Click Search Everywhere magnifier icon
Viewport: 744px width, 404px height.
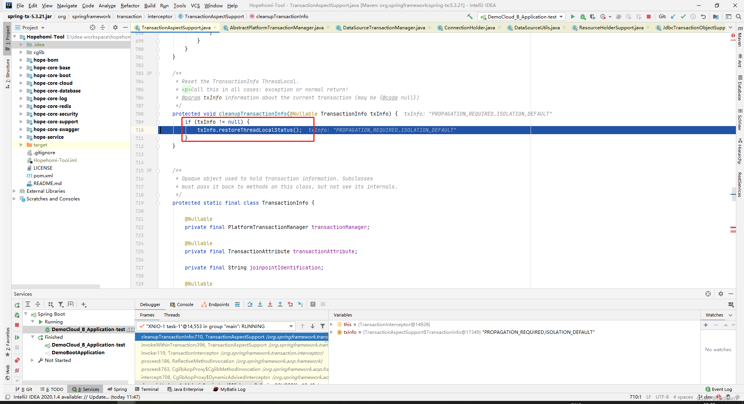738,17
